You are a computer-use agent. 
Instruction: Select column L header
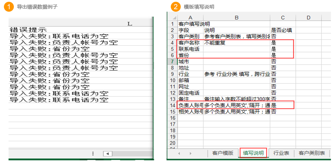129,24
